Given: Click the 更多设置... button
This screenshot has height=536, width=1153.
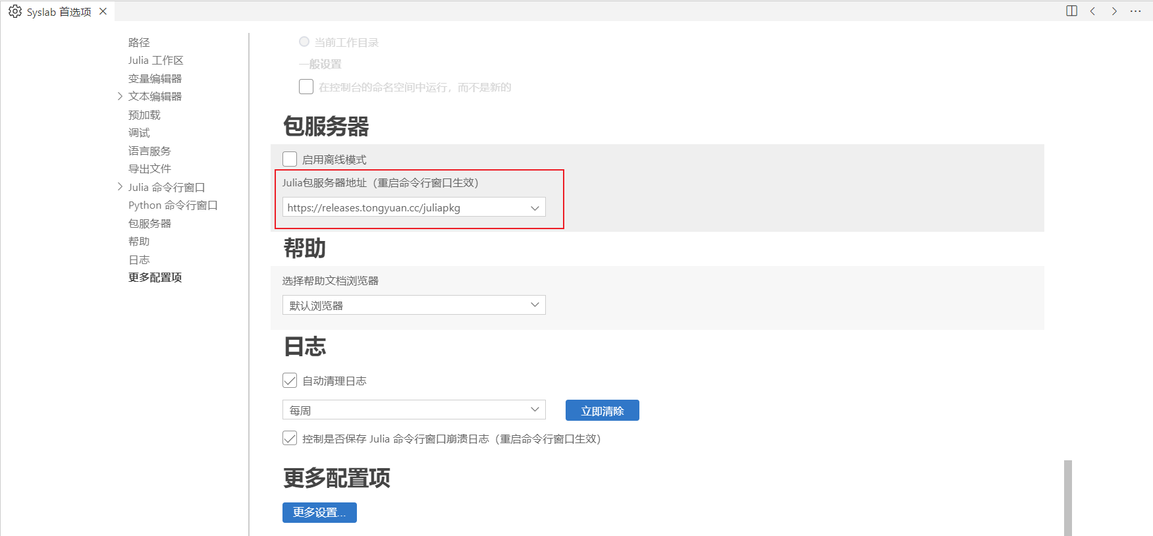Looking at the screenshot, I should click(x=319, y=512).
